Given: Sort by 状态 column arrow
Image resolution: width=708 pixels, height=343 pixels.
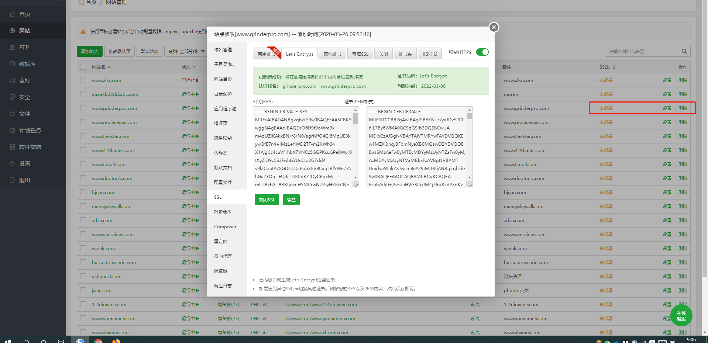Looking at the screenshot, I should (x=195, y=67).
